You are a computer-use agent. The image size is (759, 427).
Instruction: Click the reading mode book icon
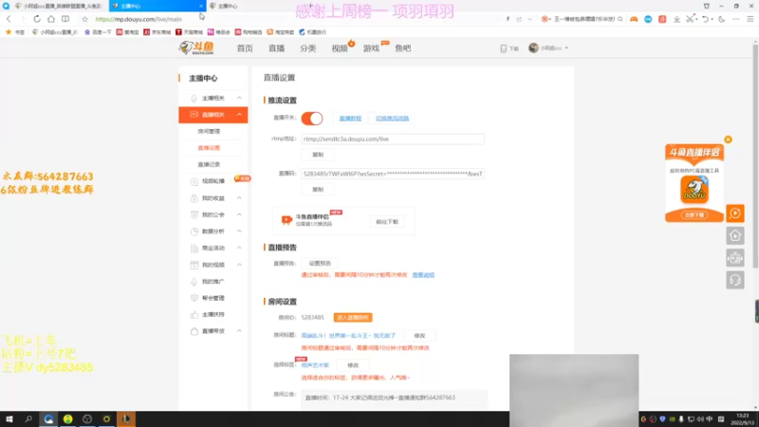[x=65, y=19]
